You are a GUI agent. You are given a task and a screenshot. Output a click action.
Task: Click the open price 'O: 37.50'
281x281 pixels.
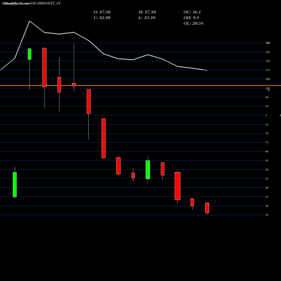102,12
